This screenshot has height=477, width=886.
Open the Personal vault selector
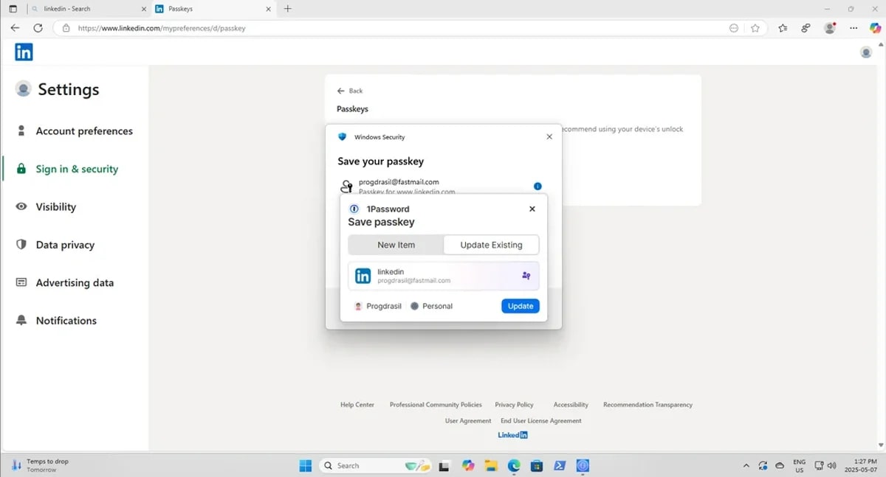coord(432,306)
